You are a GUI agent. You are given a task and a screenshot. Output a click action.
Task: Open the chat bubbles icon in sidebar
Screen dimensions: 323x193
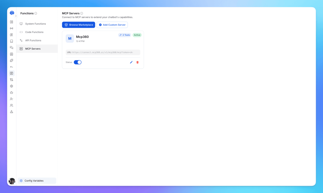[12, 48]
